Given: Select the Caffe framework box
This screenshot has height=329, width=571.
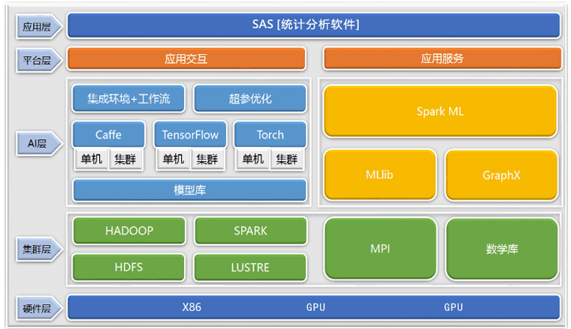Looking at the screenshot, I should coord(108,134).
